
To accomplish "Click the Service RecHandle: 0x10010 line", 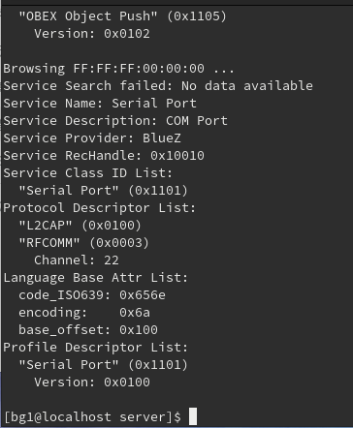I will pyautogui.click(x=104, y=156).
